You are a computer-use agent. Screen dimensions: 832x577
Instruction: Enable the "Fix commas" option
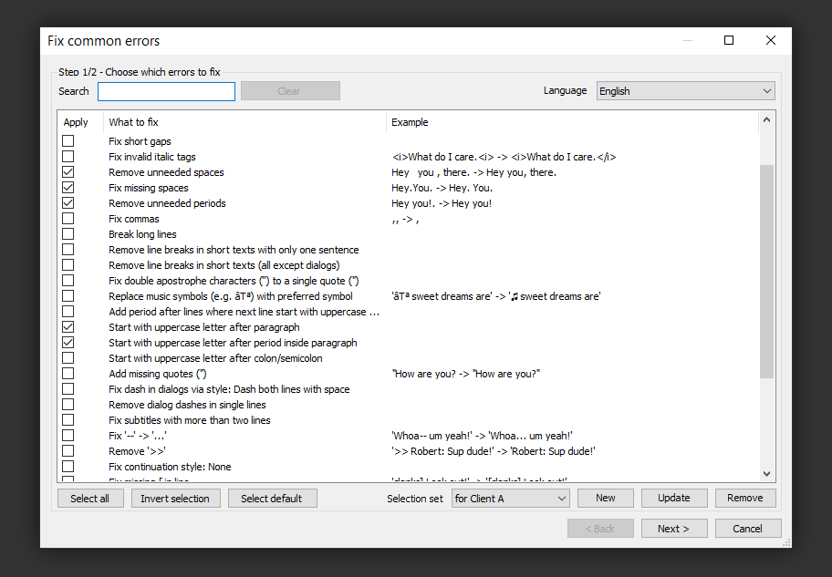pos(68,218)
